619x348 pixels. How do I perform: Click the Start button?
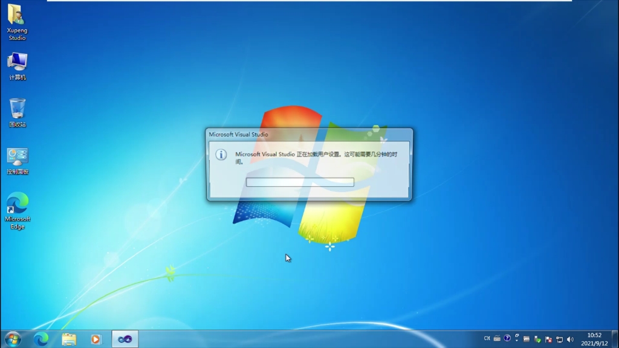11,340
